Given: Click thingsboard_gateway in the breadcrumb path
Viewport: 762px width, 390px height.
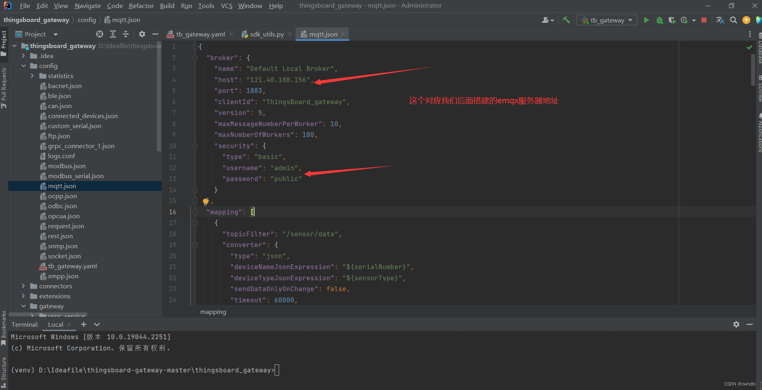Looking at the screenshot, I should (36, 20).
